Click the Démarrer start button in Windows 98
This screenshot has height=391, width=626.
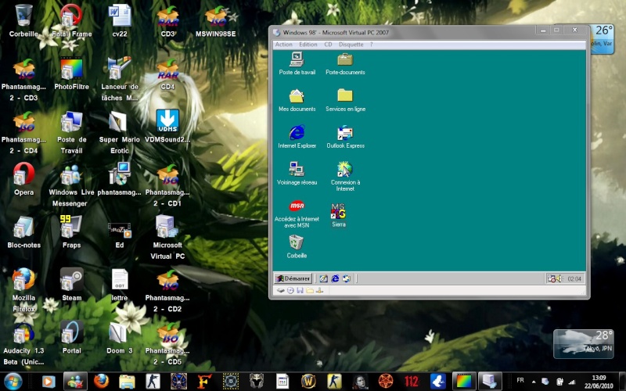coord(293,278)
